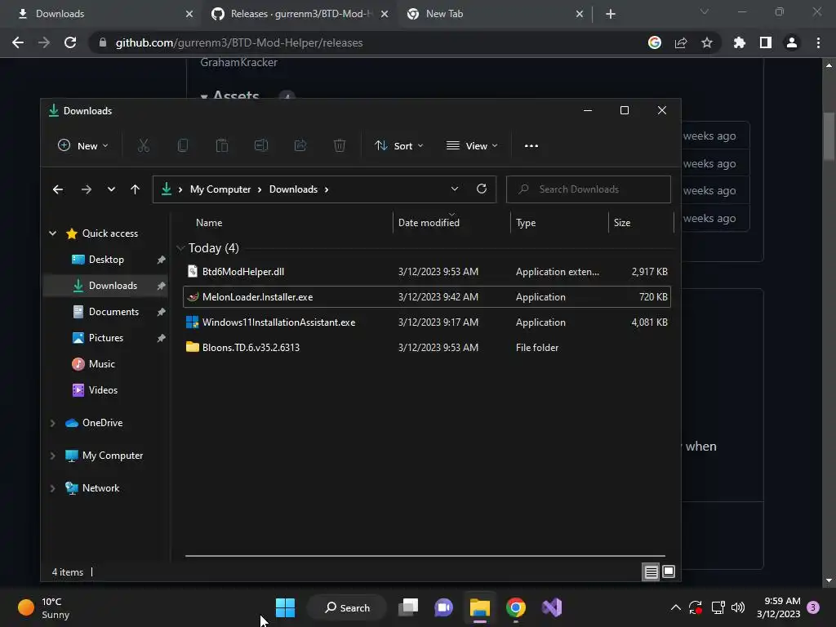836x627 pixels.
Task: Open Chrome profile avatar icon
Action: [792, 42]
